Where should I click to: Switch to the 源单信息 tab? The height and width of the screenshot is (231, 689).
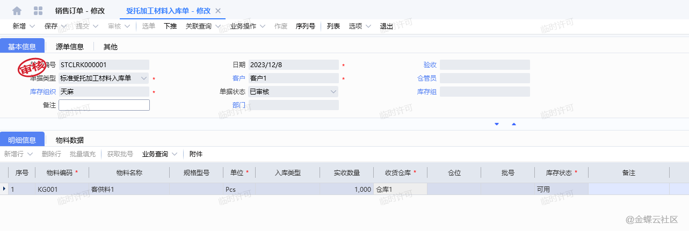click(70, 47)
